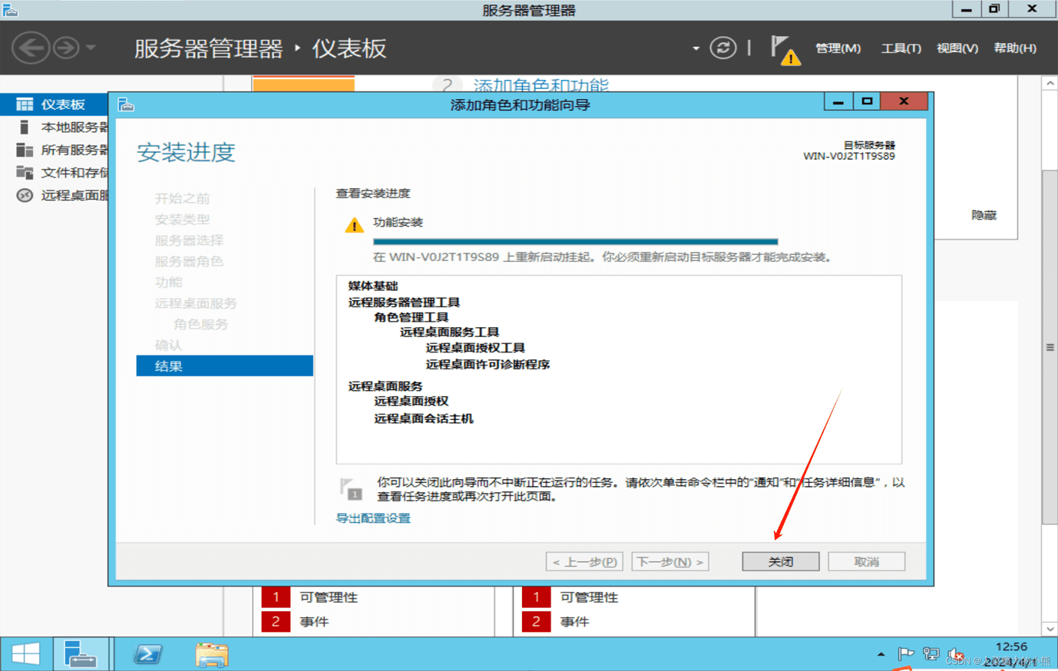Viewport: 1058px width, 671px height.
Task: Click Server Manager taskbar icon
Action: click(x=80, y=654)
